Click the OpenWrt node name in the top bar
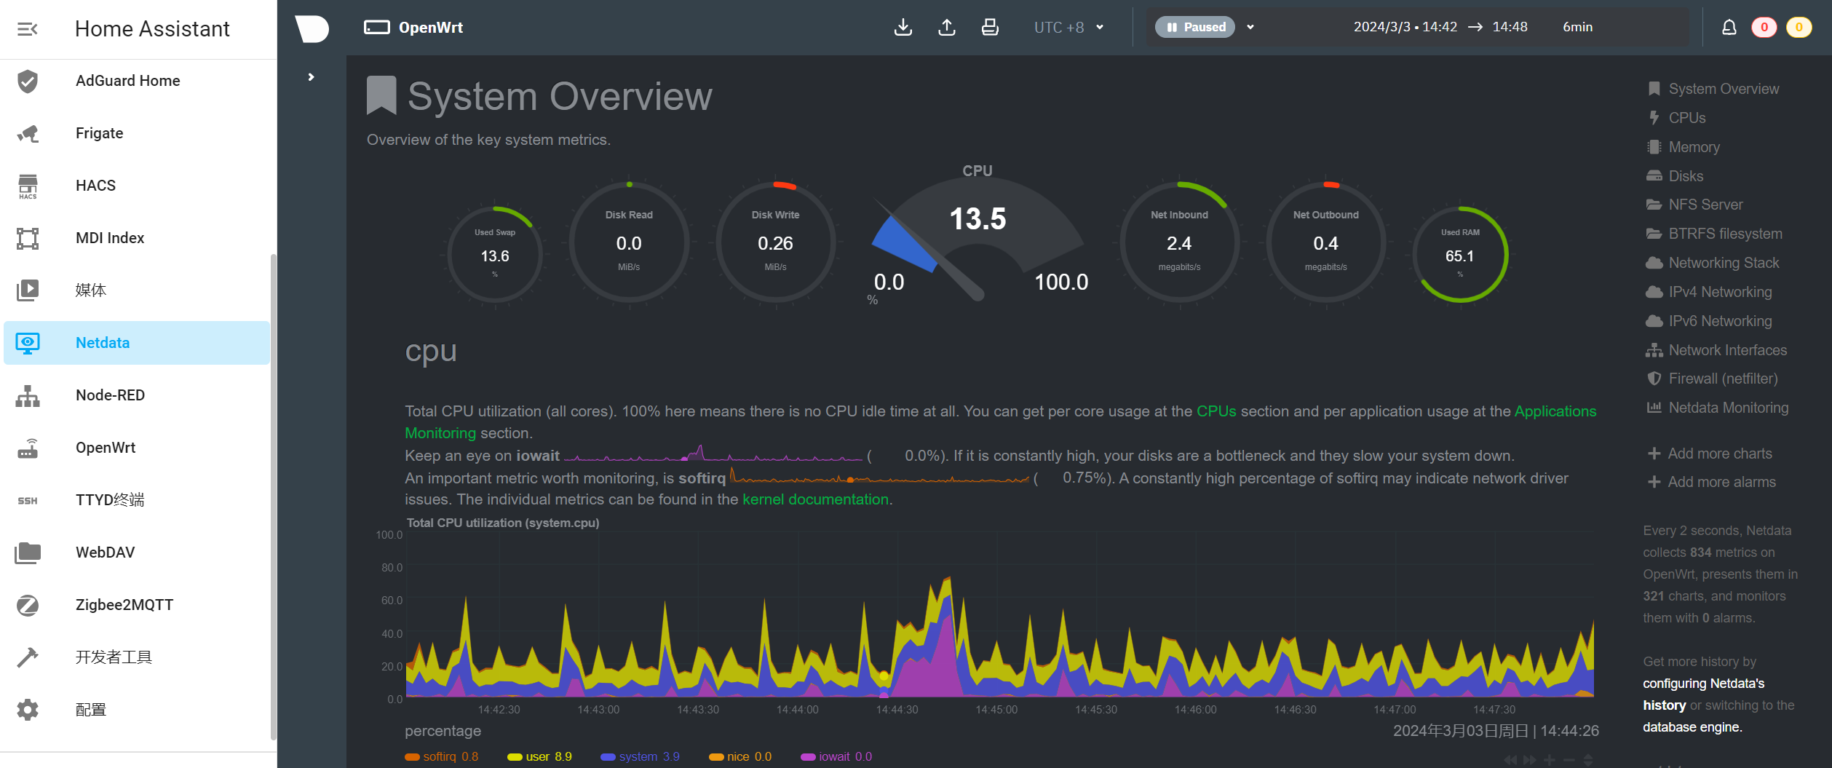 point(431,28)
